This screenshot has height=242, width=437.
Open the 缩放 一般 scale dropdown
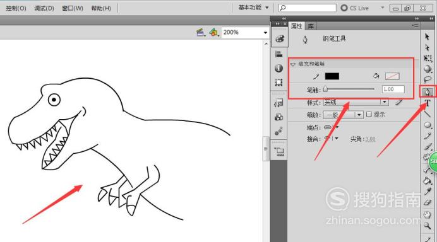click(359, 115)
